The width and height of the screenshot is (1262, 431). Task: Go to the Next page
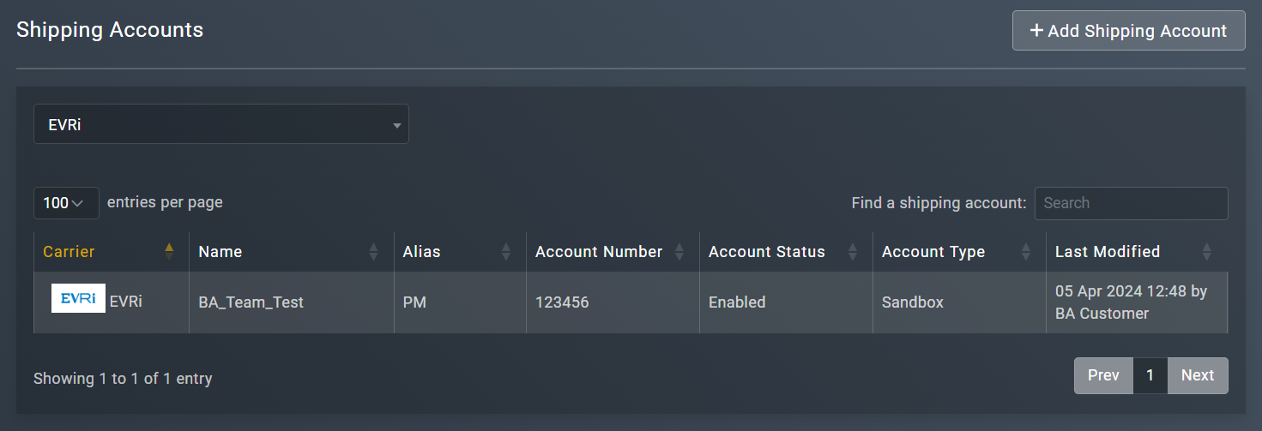point(1198,375)
